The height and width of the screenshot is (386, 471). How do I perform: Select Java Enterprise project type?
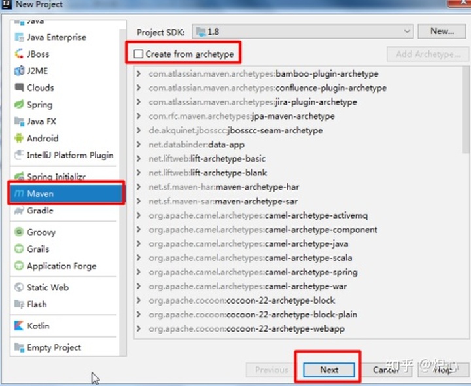[x=56, y=37]
